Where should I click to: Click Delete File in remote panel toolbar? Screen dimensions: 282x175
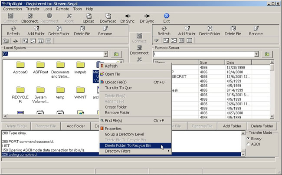[233, 31]
